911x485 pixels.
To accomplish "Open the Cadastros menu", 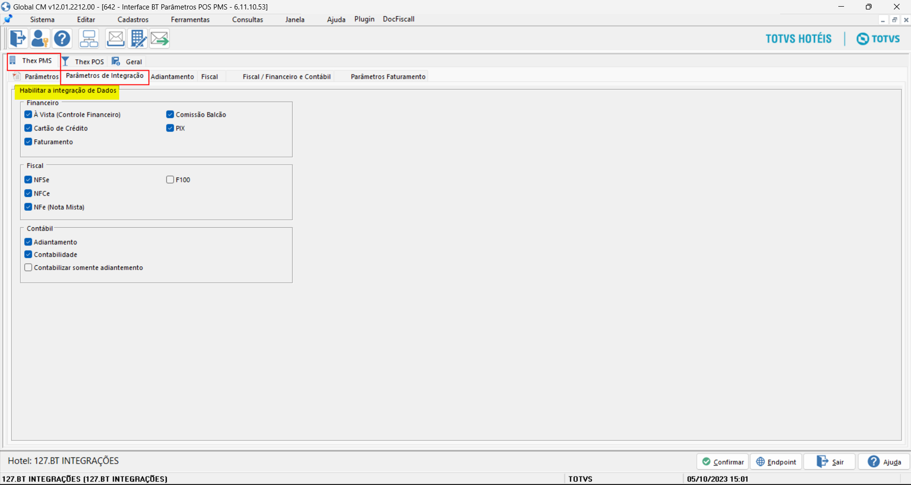I will pos(133,19).
